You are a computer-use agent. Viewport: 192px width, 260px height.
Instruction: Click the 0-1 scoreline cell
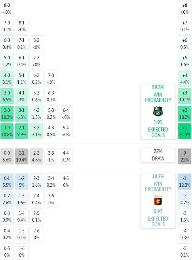(7, 182)
